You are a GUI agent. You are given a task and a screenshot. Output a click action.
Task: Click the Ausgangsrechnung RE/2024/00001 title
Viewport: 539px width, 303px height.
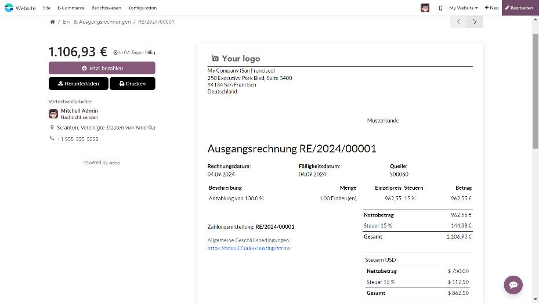pos(292,149)
